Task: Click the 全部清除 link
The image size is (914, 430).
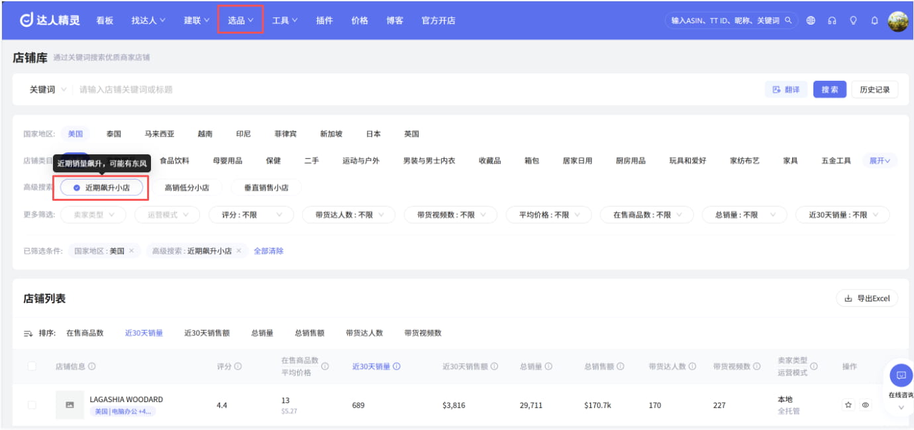Action: (269, 251)
